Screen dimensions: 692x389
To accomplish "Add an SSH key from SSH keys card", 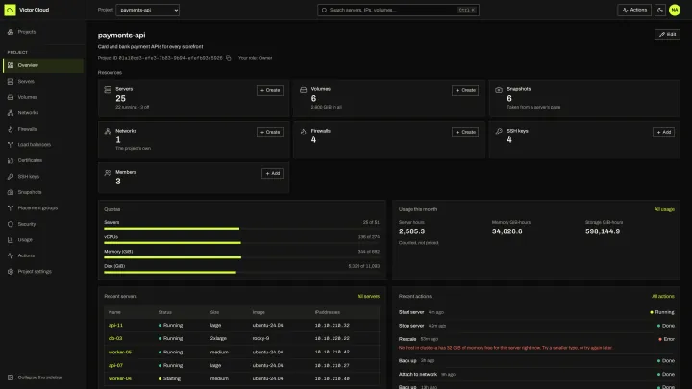I will [x=663, y=132].
